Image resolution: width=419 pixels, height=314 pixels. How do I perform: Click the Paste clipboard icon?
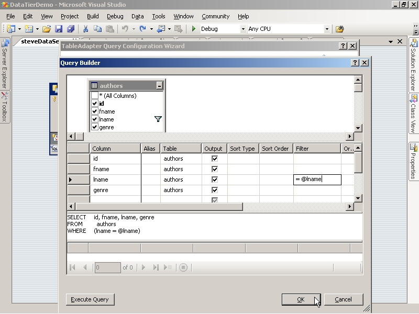110,29
